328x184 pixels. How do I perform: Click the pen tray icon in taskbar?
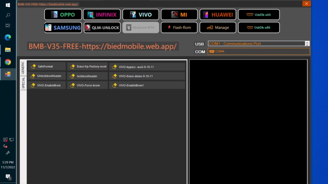(8, 153)
